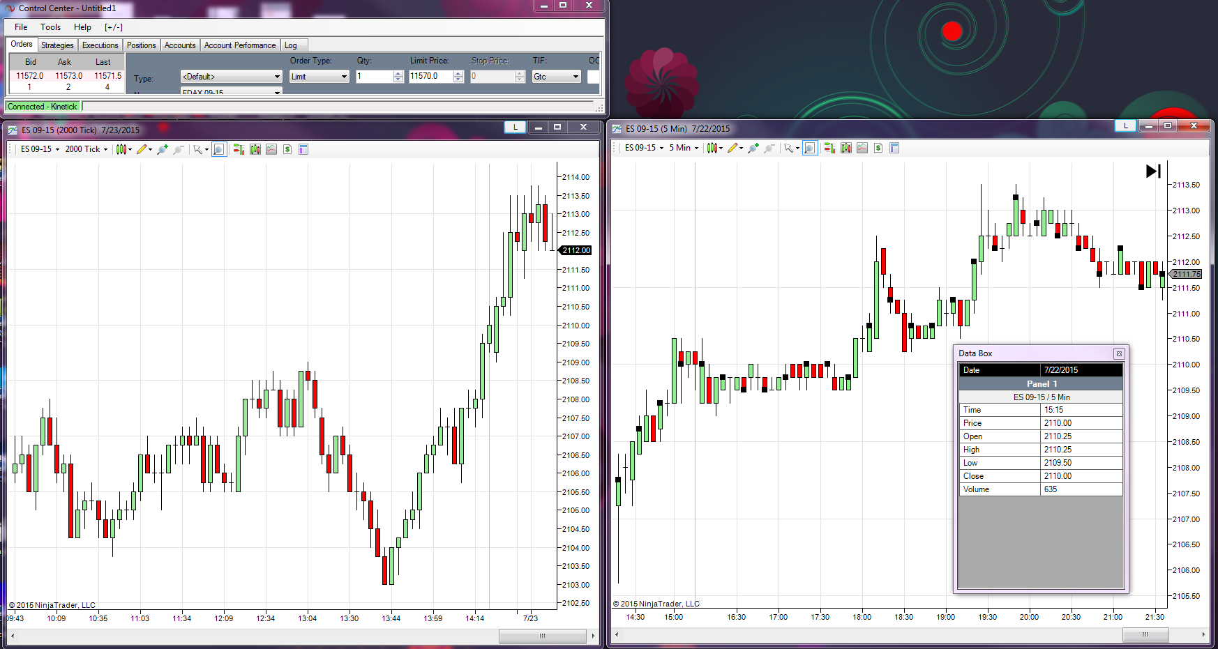Expand Order Type Limit dropdown
This screenshot has width=1218, height=649.
tap(319, 77)
